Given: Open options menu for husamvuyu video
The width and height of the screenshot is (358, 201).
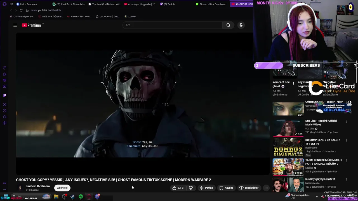Looking at the screenshot, I should pyautogui.click(x=346, y=180).
